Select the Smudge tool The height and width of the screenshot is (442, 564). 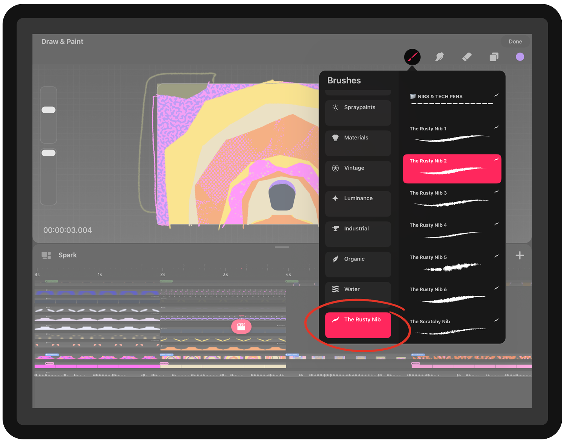[440, 57]
